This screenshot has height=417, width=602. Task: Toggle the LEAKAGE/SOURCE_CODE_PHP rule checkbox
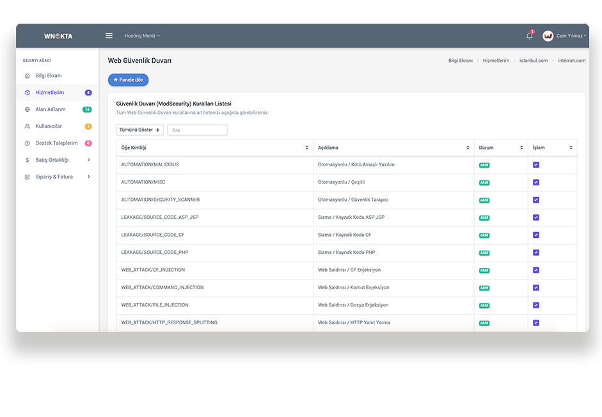click(536, 252)
